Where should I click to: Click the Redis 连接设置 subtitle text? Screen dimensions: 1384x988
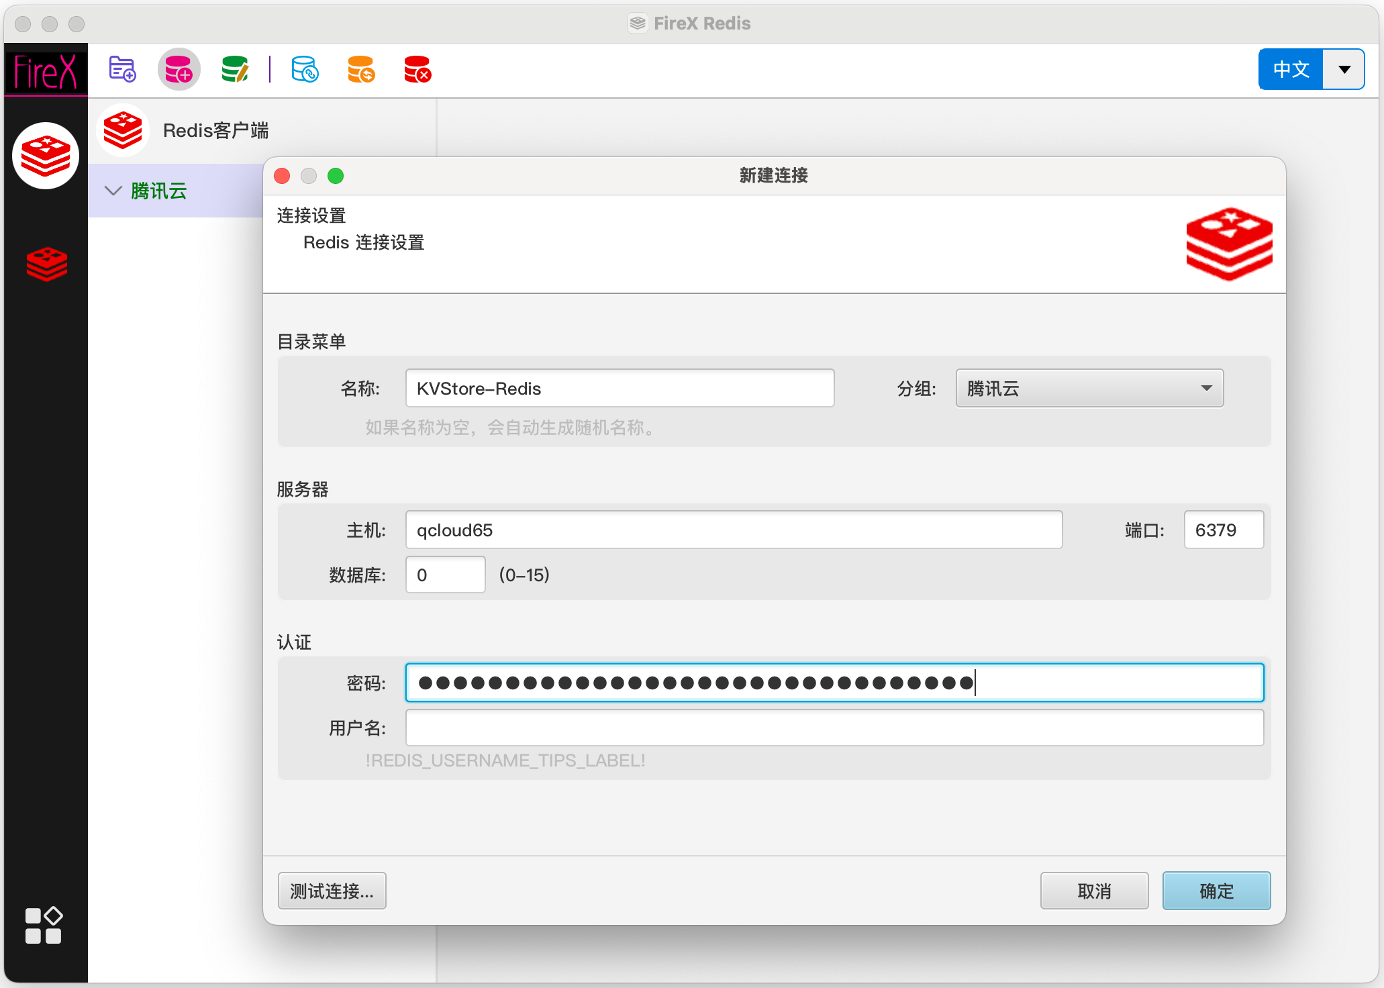tap(364, 242)
